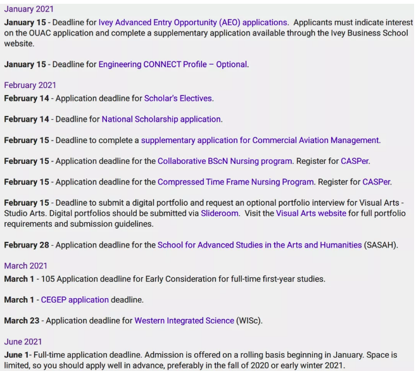
Task: Open School for Advanced Studies in Arts link
Action: tap(260, 245)
